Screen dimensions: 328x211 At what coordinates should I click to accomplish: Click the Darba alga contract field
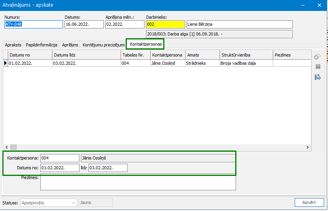point(219,34)
